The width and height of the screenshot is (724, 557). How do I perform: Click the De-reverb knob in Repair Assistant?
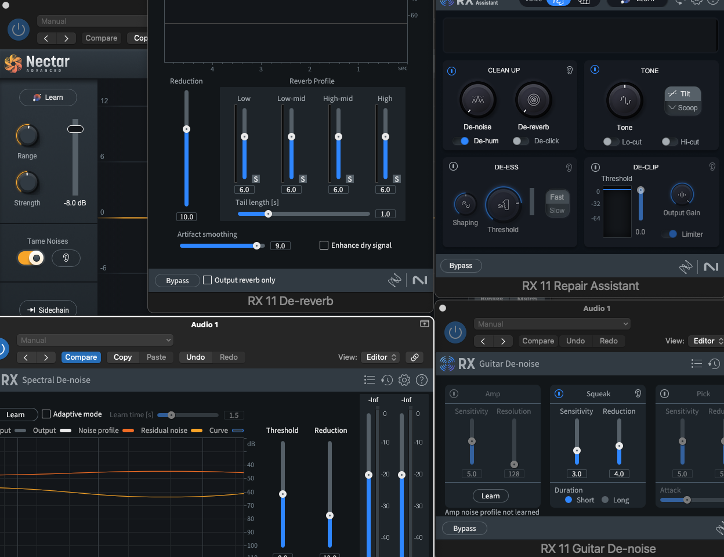(533, 100)
